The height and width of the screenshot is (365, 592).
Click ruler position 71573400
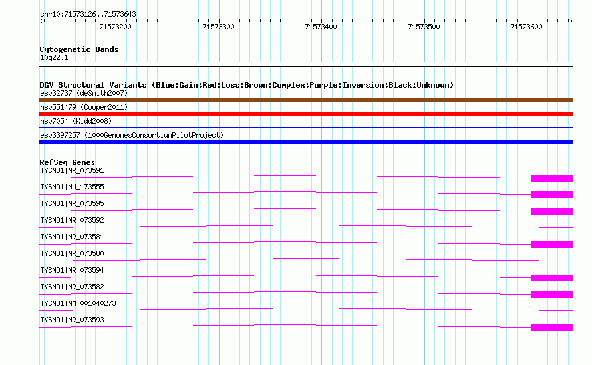point(321,27)
